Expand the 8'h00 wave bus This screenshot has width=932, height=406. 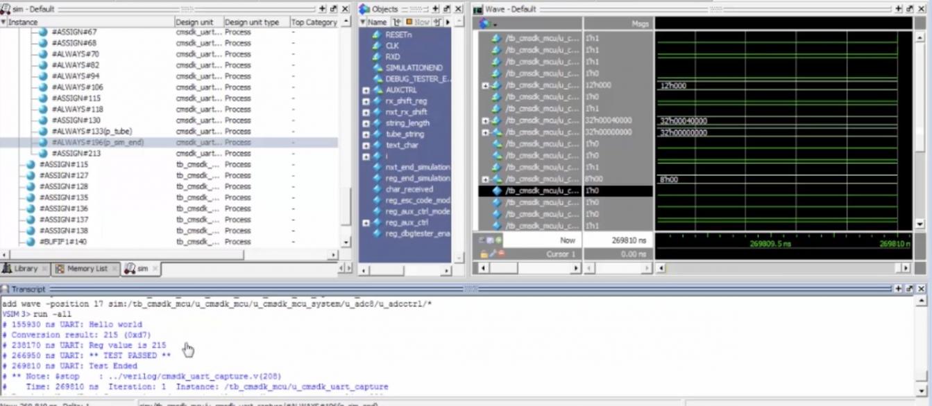486,179
